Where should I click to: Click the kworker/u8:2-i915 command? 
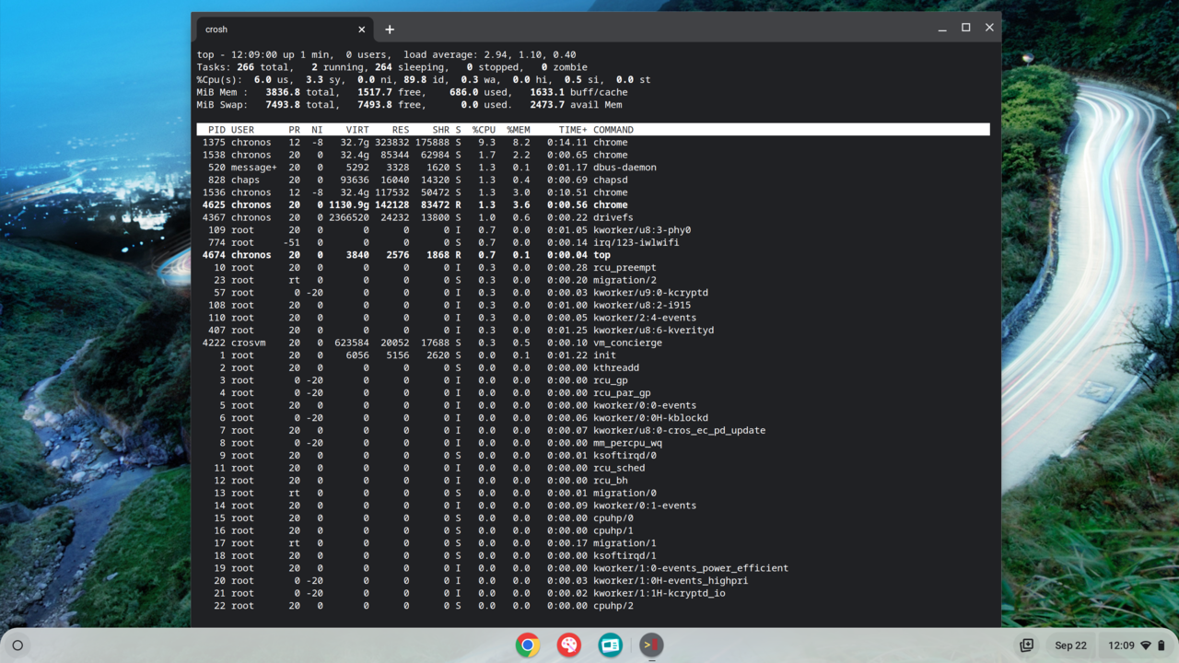[x=642, y=305]
